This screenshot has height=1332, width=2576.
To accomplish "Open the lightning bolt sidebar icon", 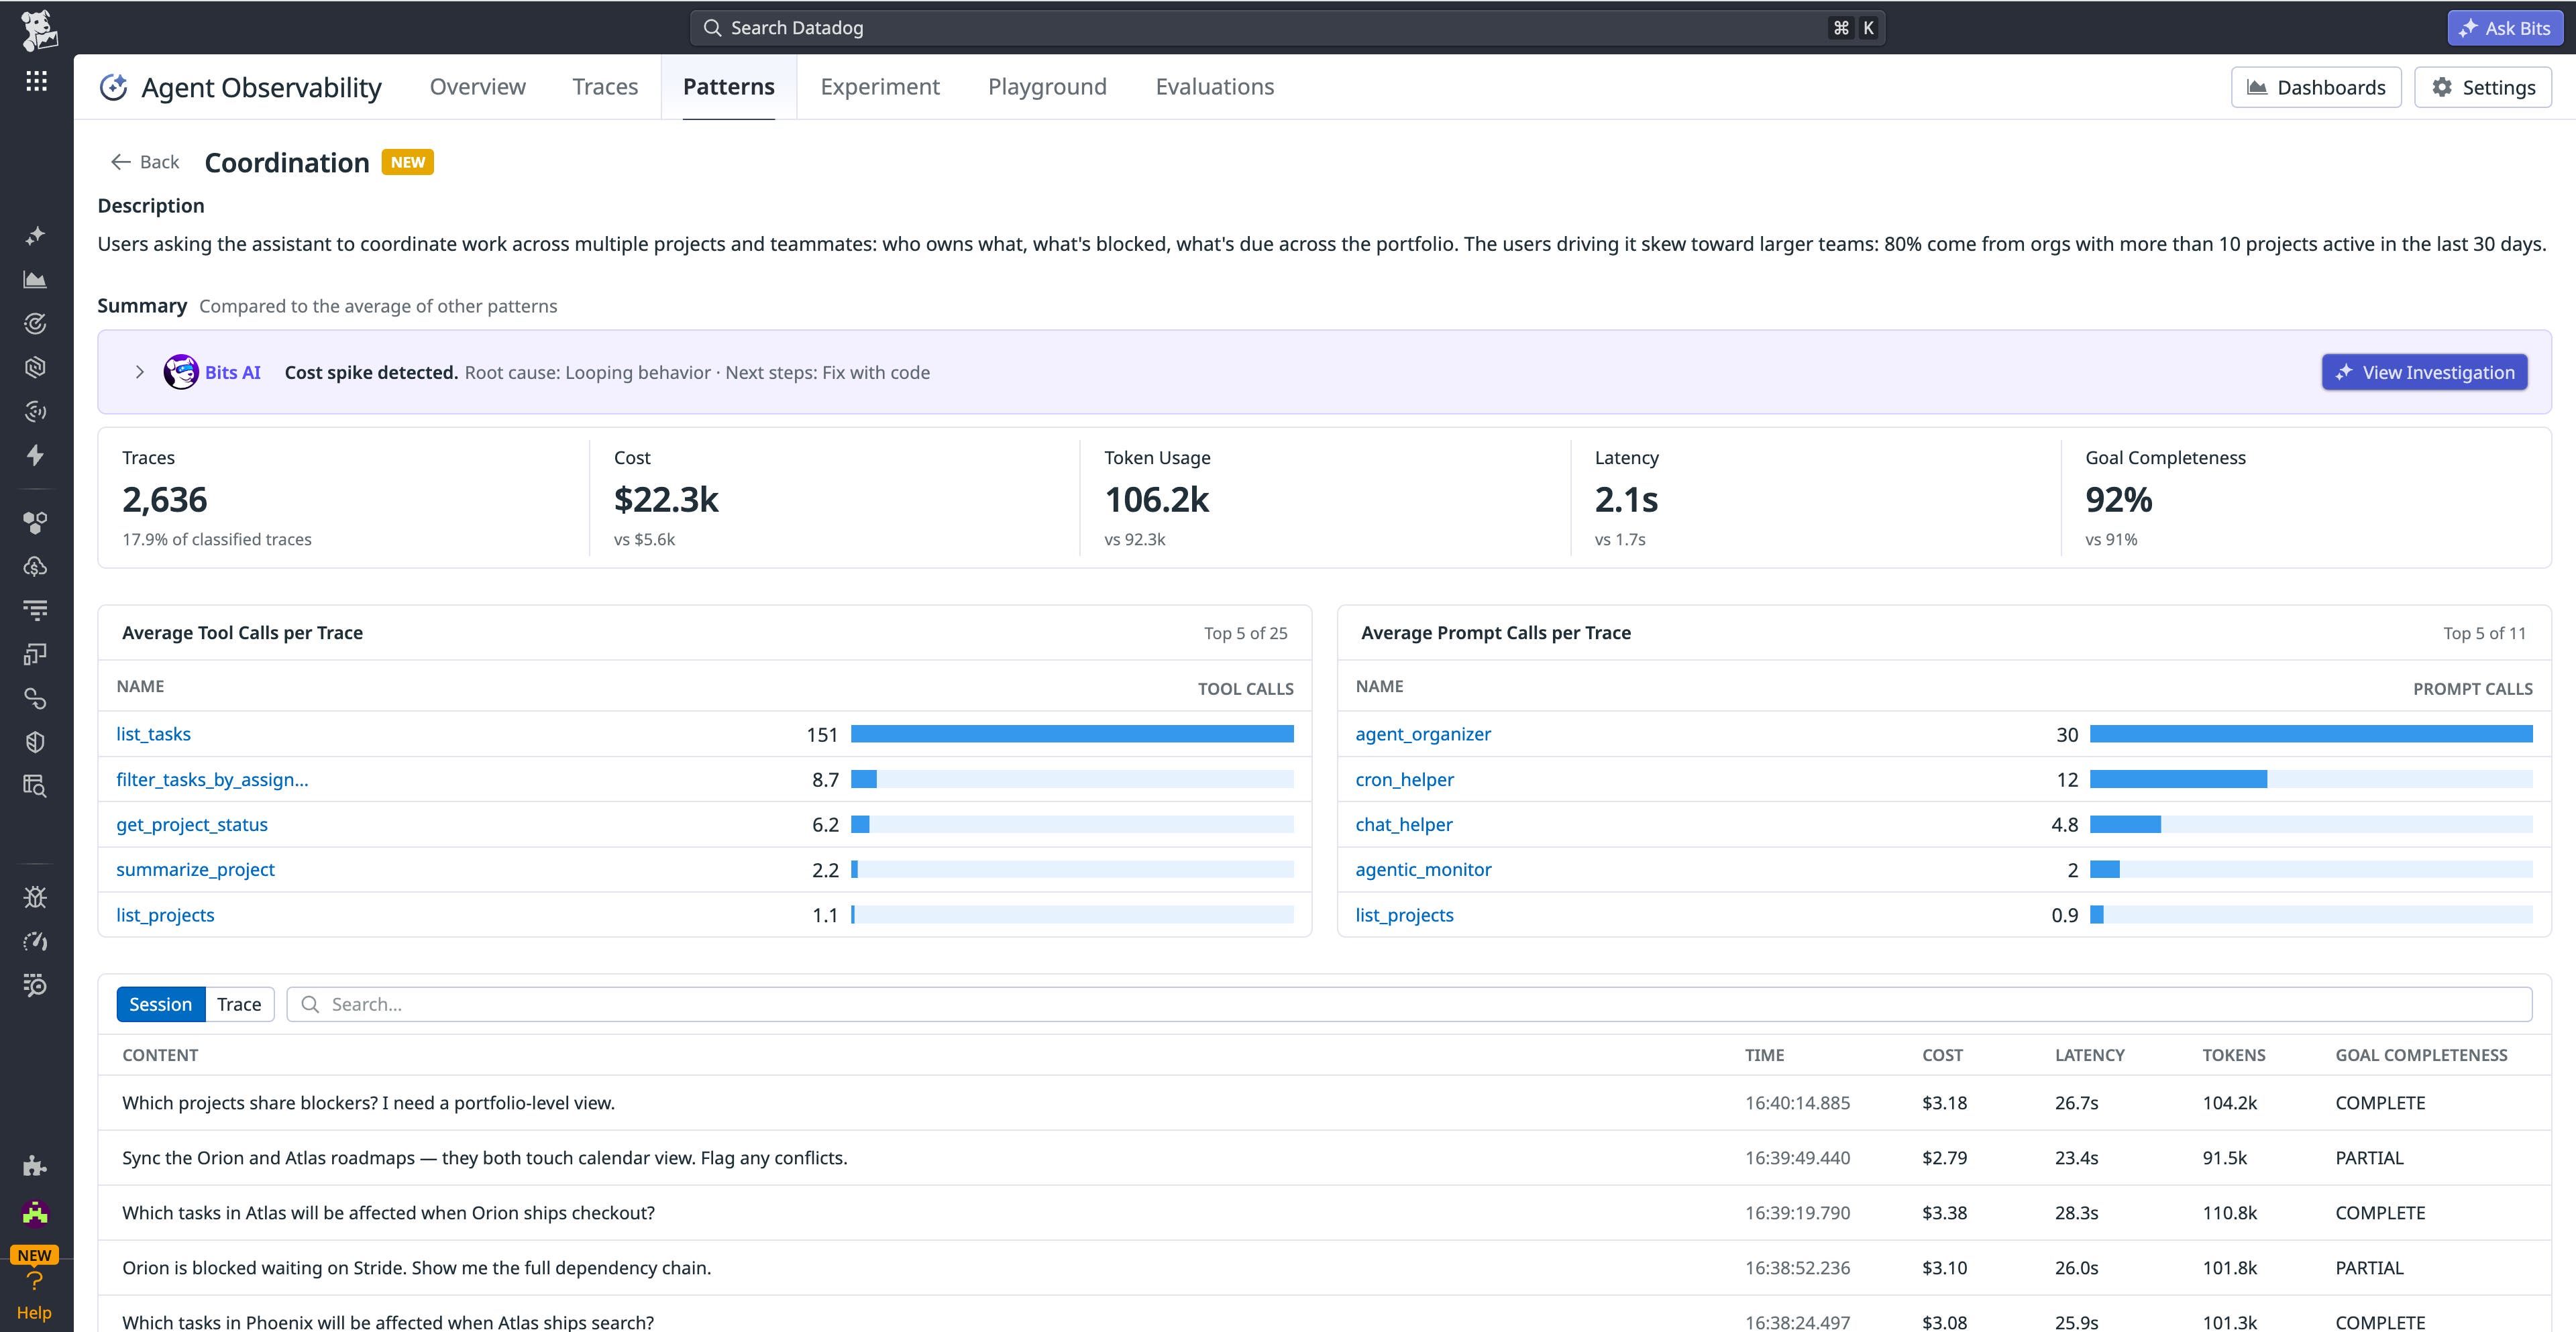I will pyautogui.click(x=35, y=456).
